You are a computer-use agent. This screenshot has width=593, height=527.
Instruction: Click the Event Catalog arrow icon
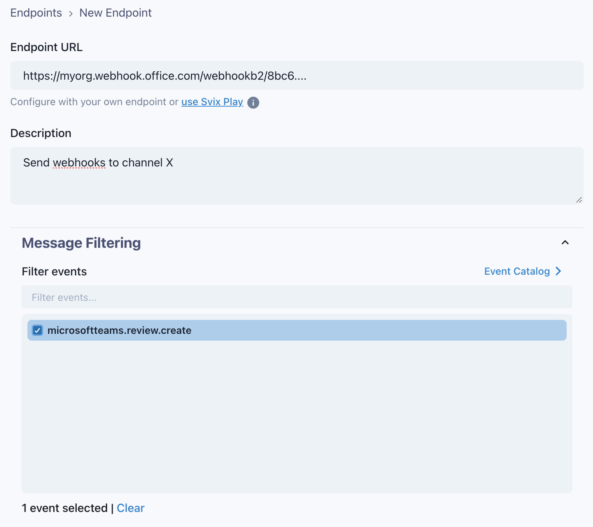[x=559, y=271]
